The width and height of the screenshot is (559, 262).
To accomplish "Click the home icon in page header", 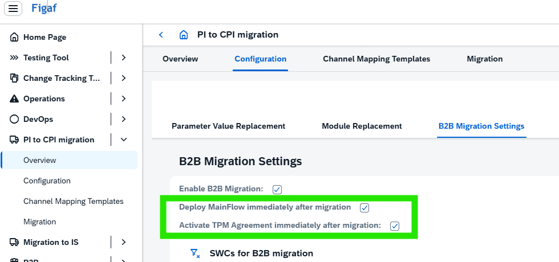I will click(184, 35).
